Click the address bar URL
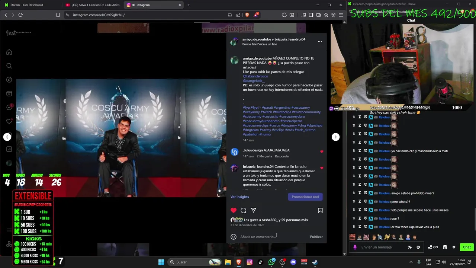Viewport: 476px width, 268px height. pyautogui.click(x=99, y=15)
